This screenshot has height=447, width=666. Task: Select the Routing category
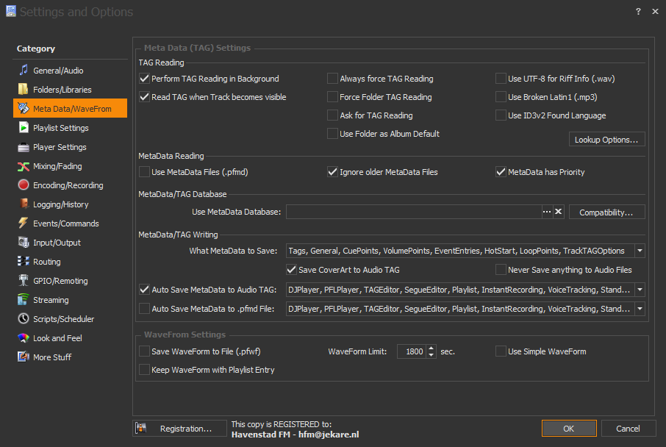(x=70, y=261)
